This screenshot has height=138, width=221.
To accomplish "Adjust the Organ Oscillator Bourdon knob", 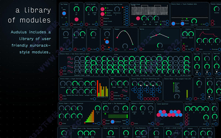I will pyautogui.click(x=75, y=84).
